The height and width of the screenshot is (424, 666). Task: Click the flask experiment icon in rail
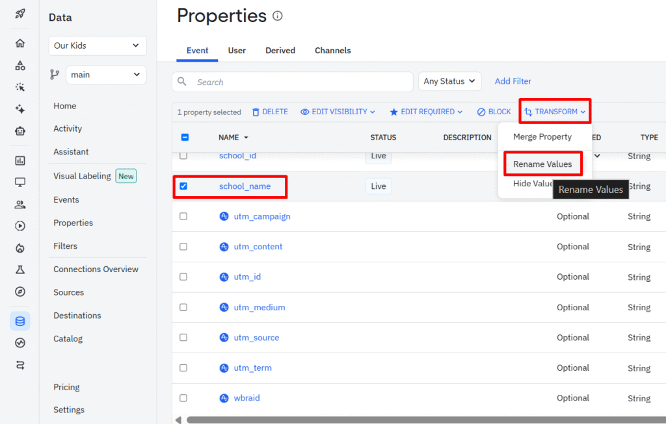pos(20,269)
